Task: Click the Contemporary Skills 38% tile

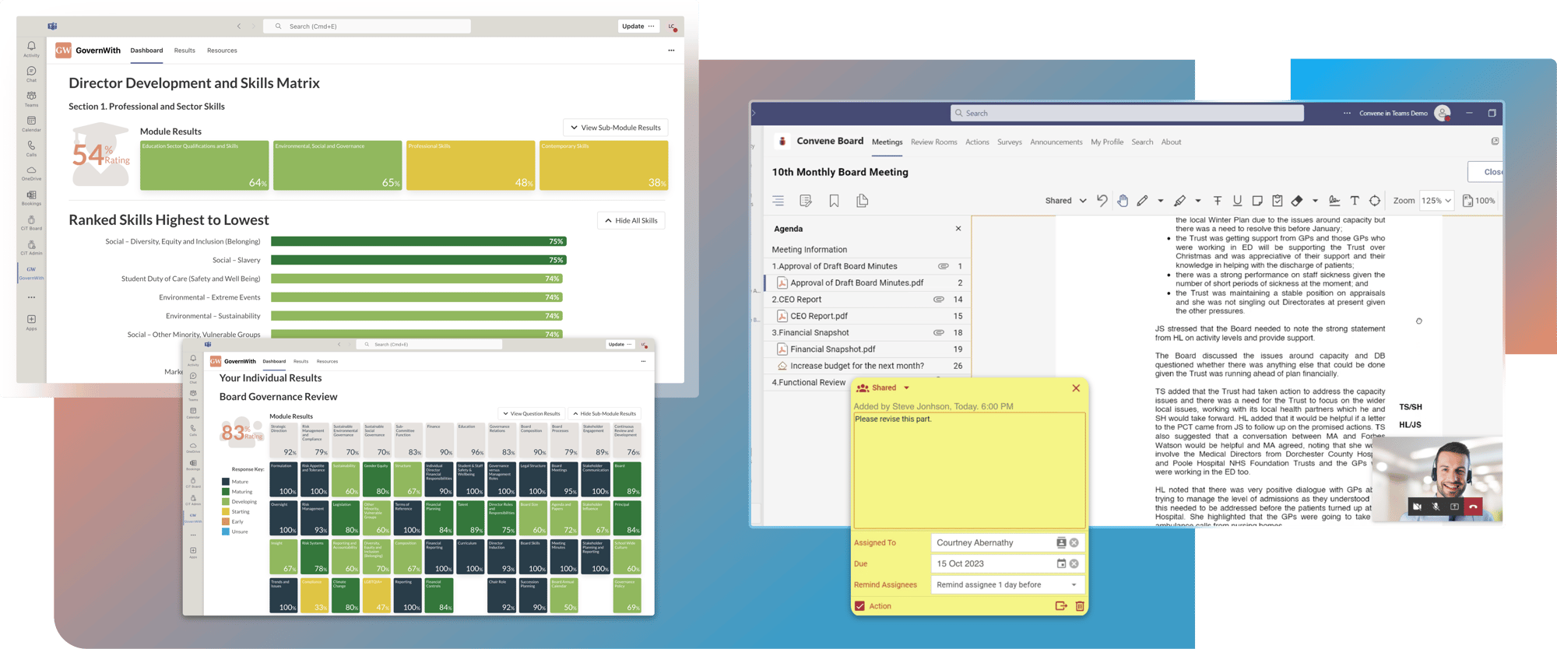Action: [603, 165]
